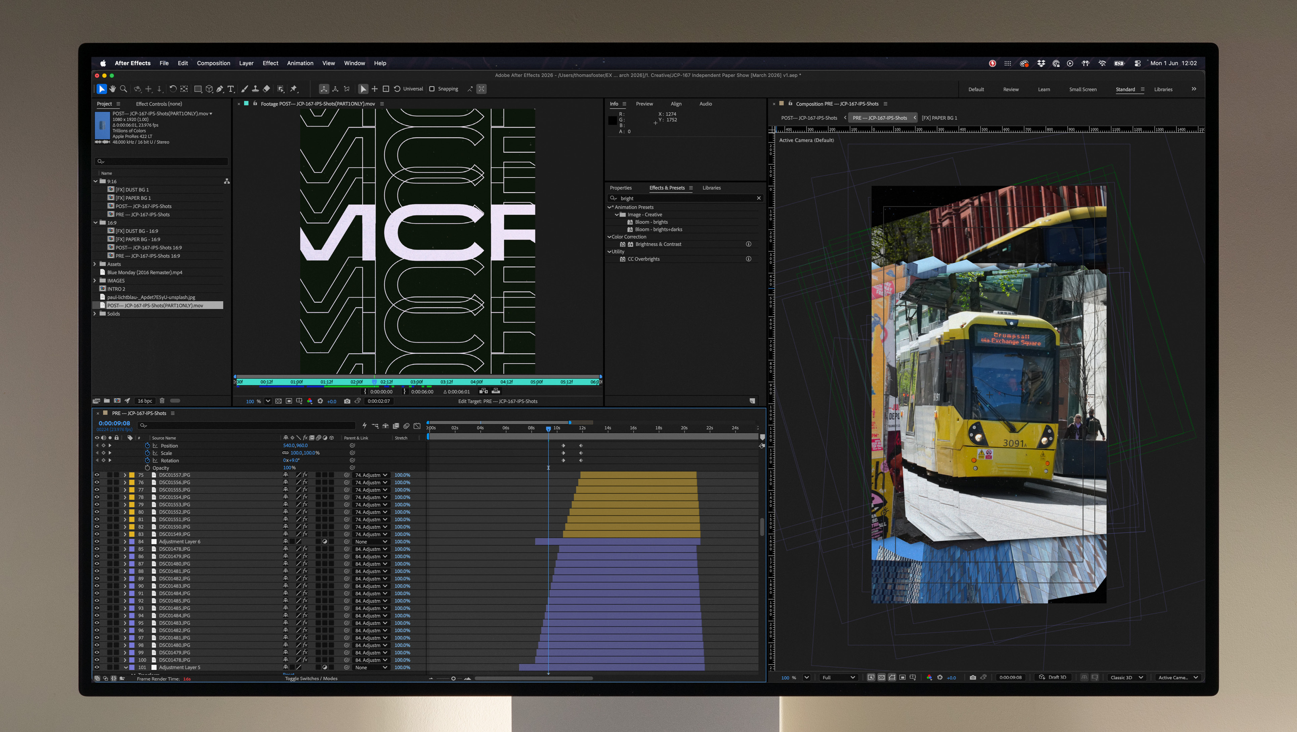Enable Motion Blur icon above timeline layers

[x=406, y=426]
